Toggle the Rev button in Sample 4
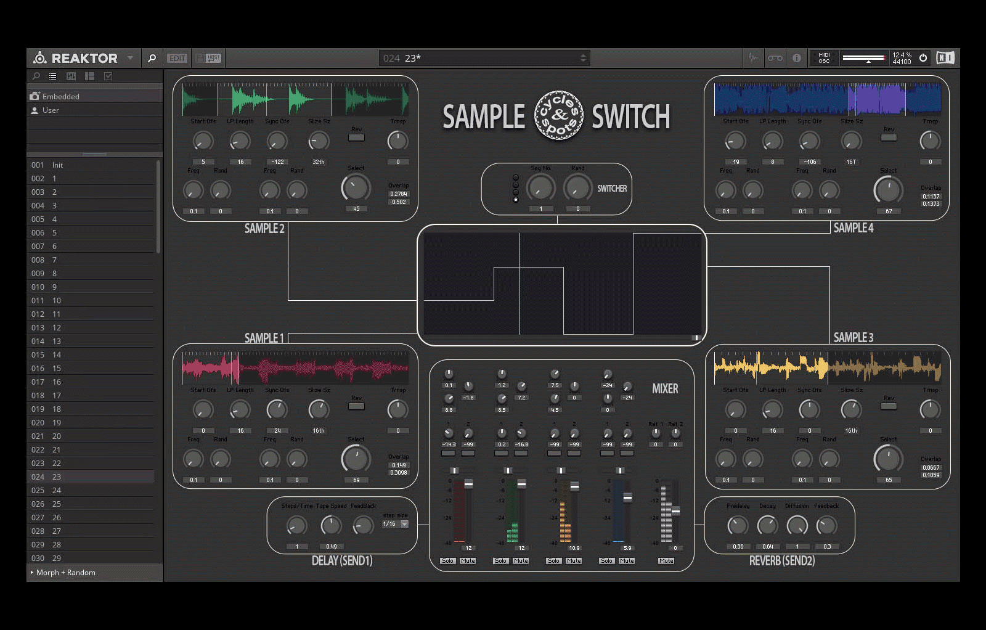The height and width of the screenshot is (630, 986). click(x=889, y=137)
